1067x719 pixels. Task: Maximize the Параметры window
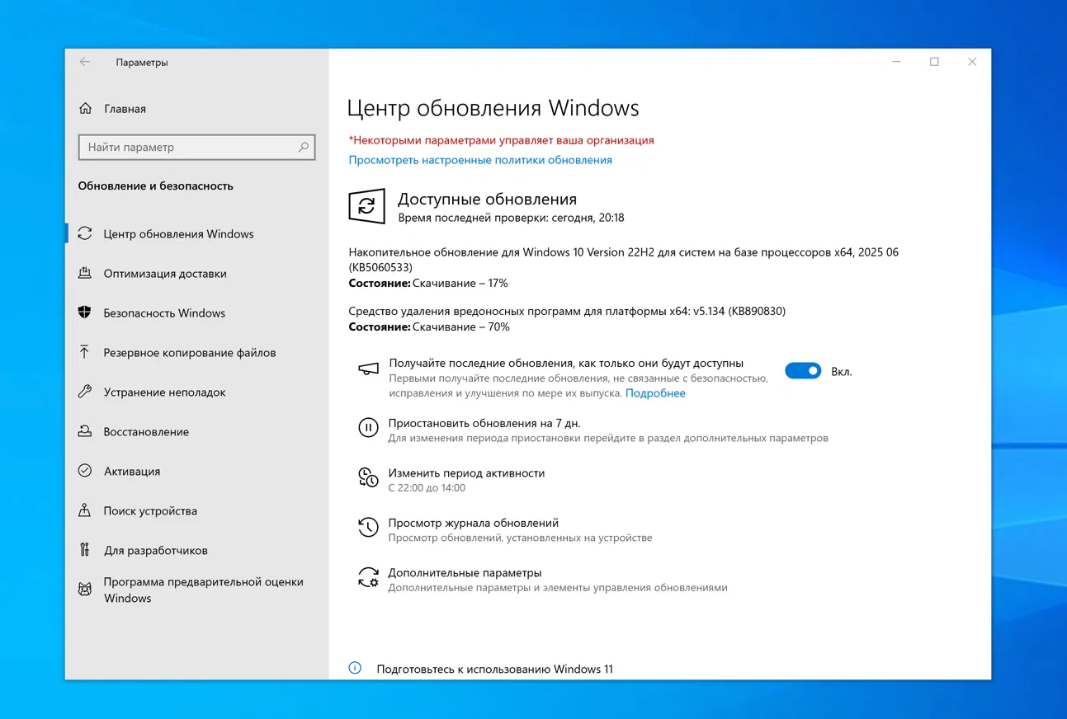pyautogui.click(x=934, y=62)
